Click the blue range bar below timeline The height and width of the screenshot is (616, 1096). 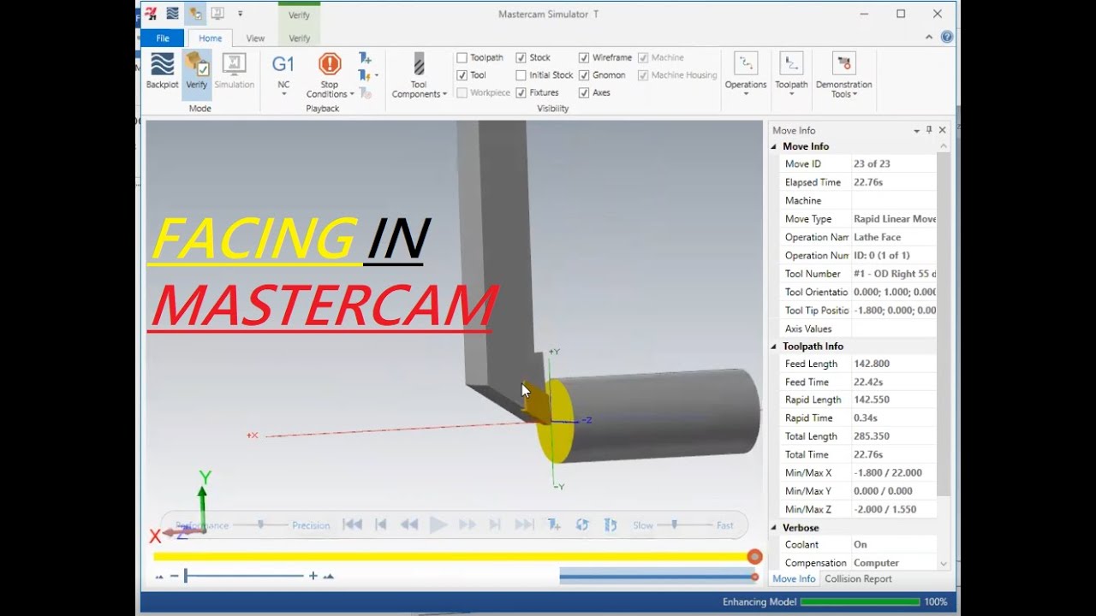tap(657, 577)
